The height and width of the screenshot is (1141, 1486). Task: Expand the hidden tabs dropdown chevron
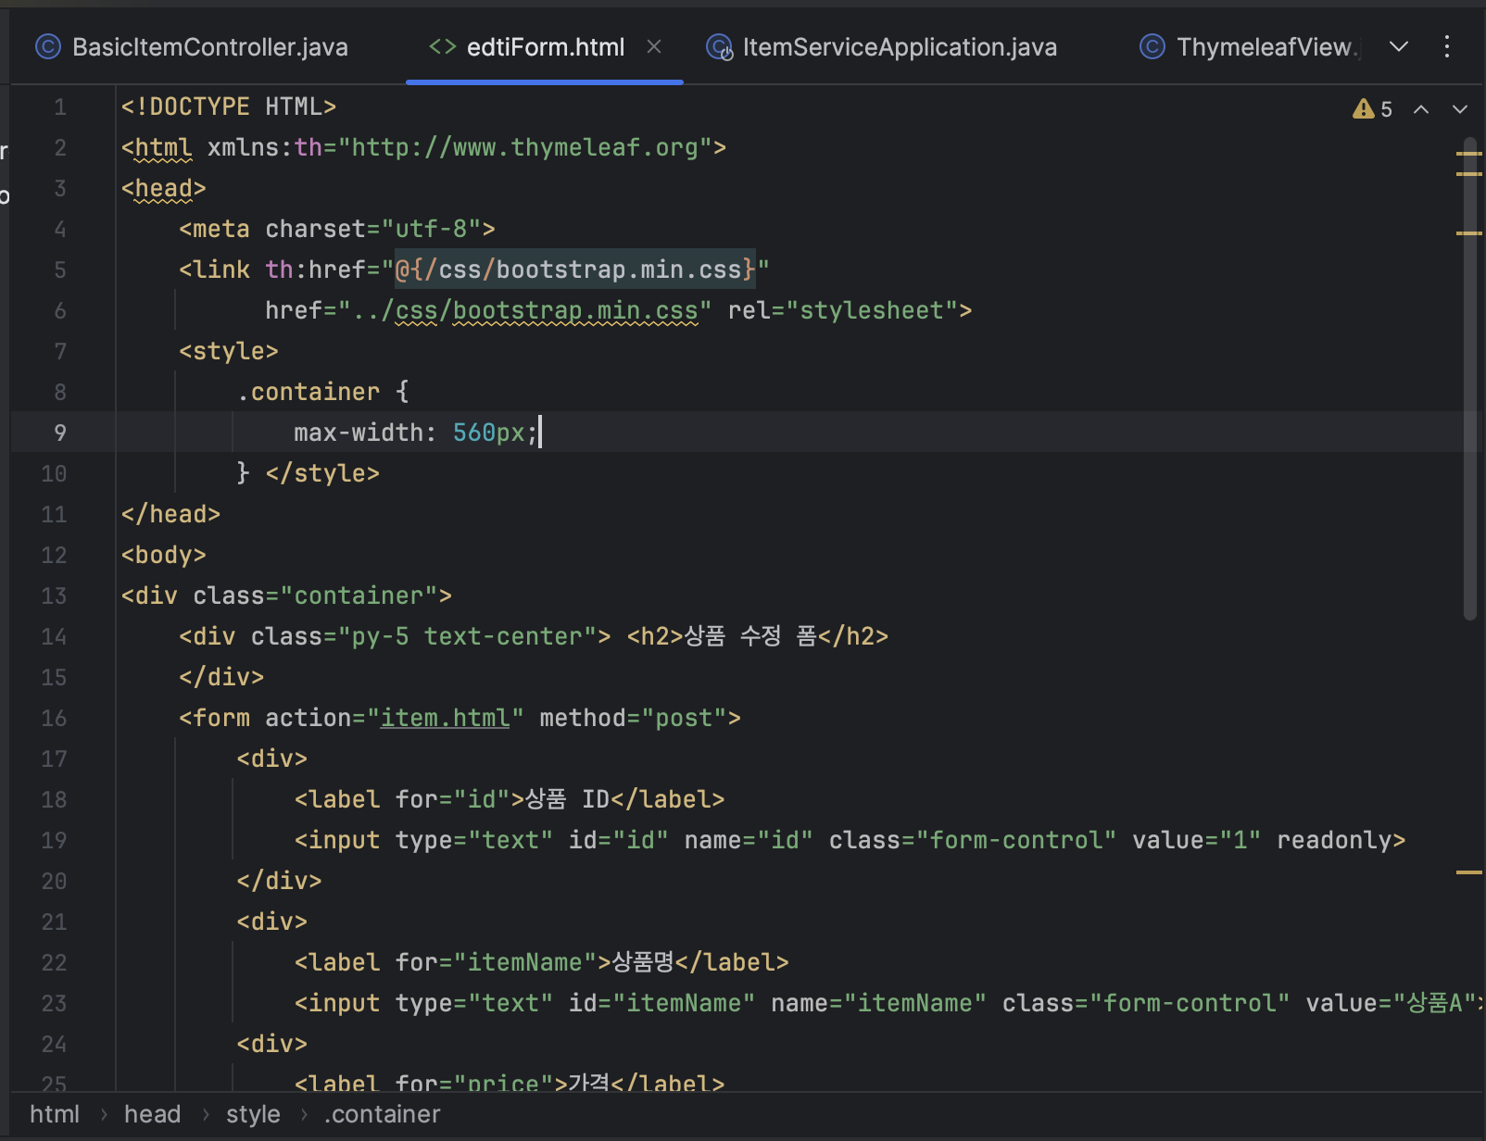[x=1399, y=46]
